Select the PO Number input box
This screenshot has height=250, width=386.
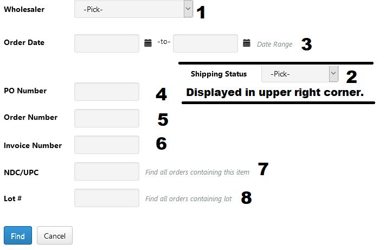(107, 92)
